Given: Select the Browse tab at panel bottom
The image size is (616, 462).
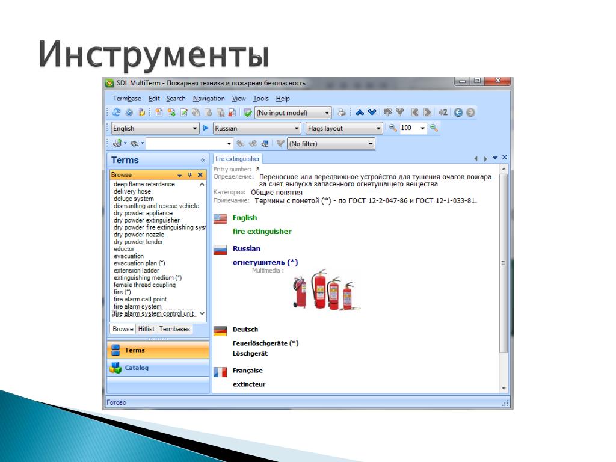Looking at the screenshot, I should (x=123, y=329).
